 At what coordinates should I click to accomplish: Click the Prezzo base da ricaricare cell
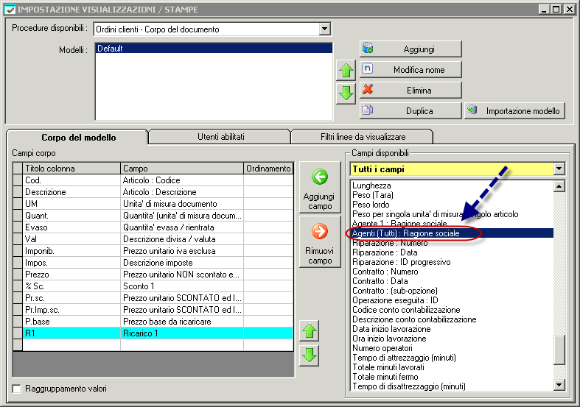pos(181,322)
